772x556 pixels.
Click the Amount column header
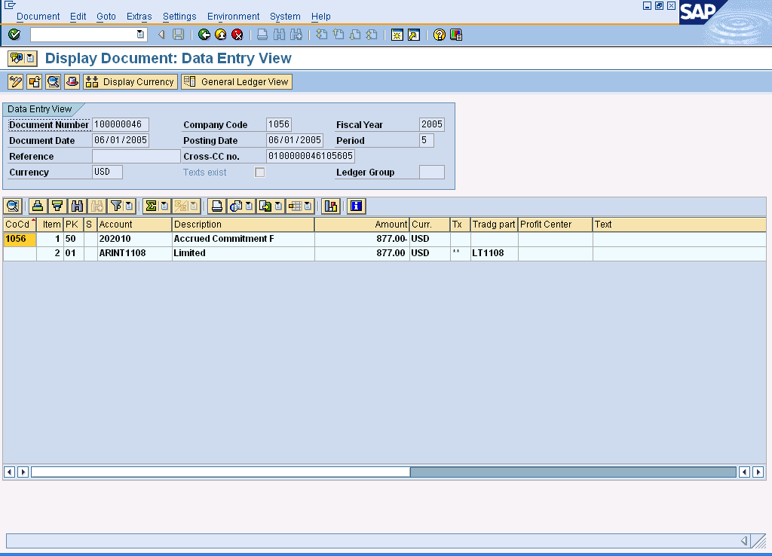click(x=362, y=225)
